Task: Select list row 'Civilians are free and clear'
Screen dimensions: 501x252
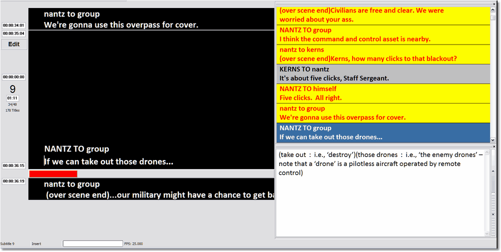Action: (383, 15)
